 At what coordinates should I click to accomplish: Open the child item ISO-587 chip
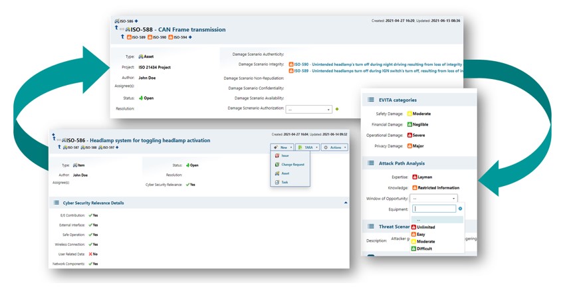click(x=70, y=147)
